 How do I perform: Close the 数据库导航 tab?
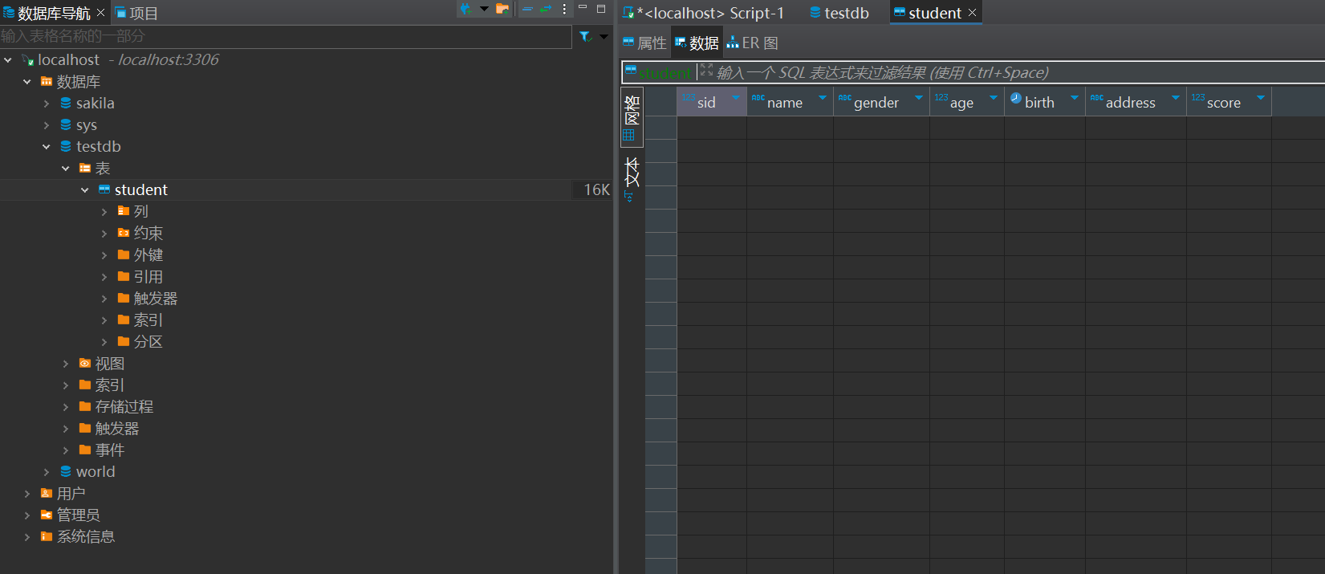tap(100, 13)
